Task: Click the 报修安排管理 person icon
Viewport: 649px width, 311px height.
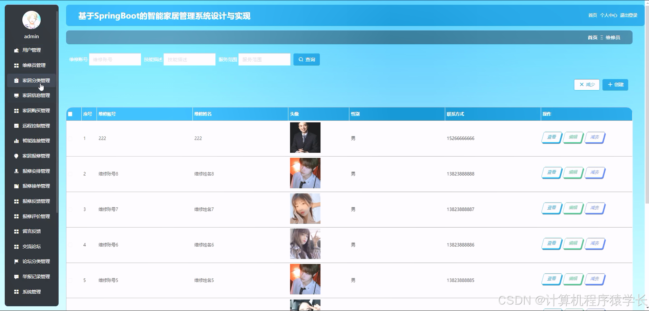Action: [16, 171]
